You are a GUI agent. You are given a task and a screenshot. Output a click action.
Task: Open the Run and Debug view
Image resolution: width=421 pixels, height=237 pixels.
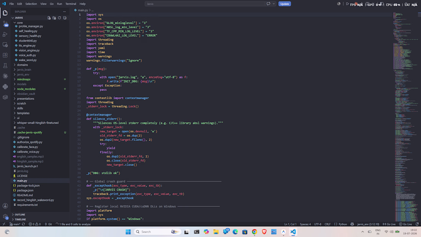[5, 34]
